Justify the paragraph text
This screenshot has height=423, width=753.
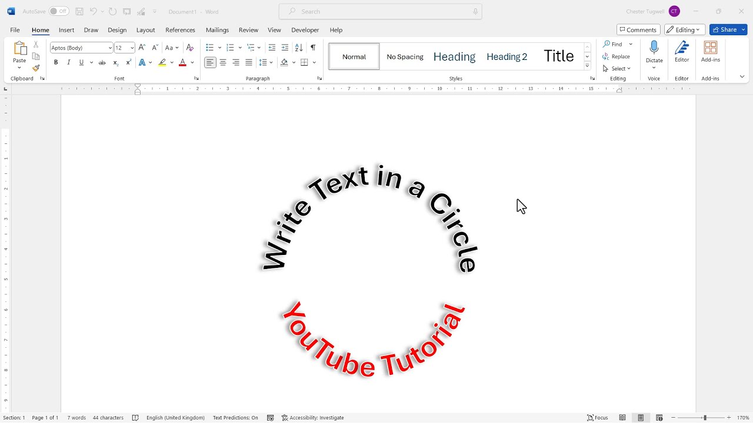[249, 62]
